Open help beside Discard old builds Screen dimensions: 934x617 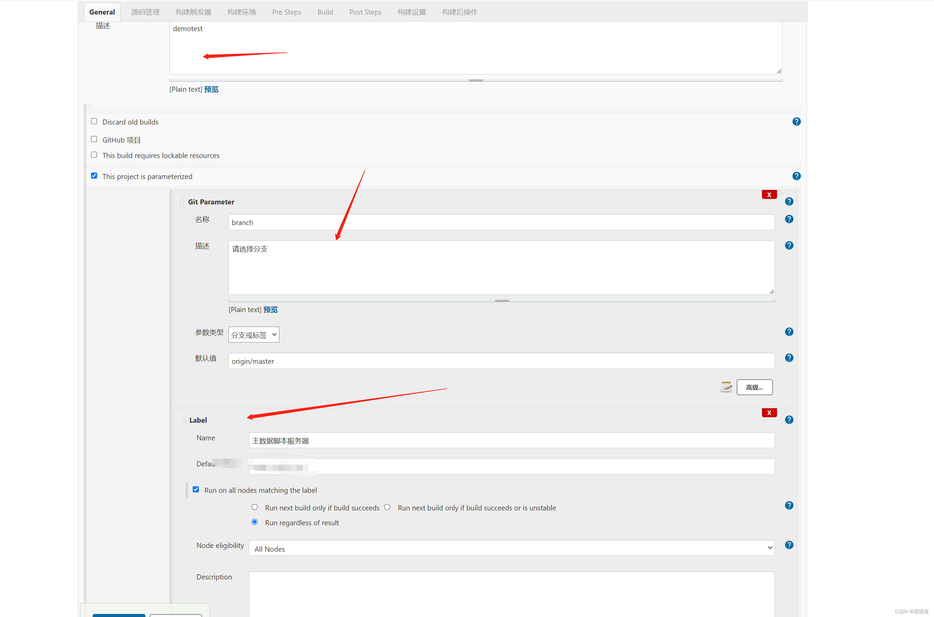click(796, 122)
